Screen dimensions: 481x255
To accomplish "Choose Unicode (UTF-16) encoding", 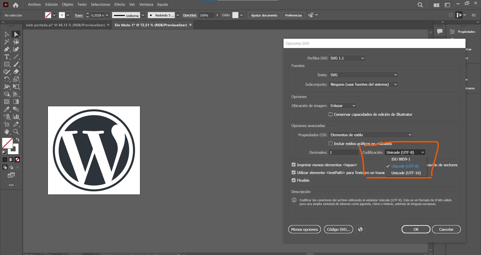I will (406, 173).
